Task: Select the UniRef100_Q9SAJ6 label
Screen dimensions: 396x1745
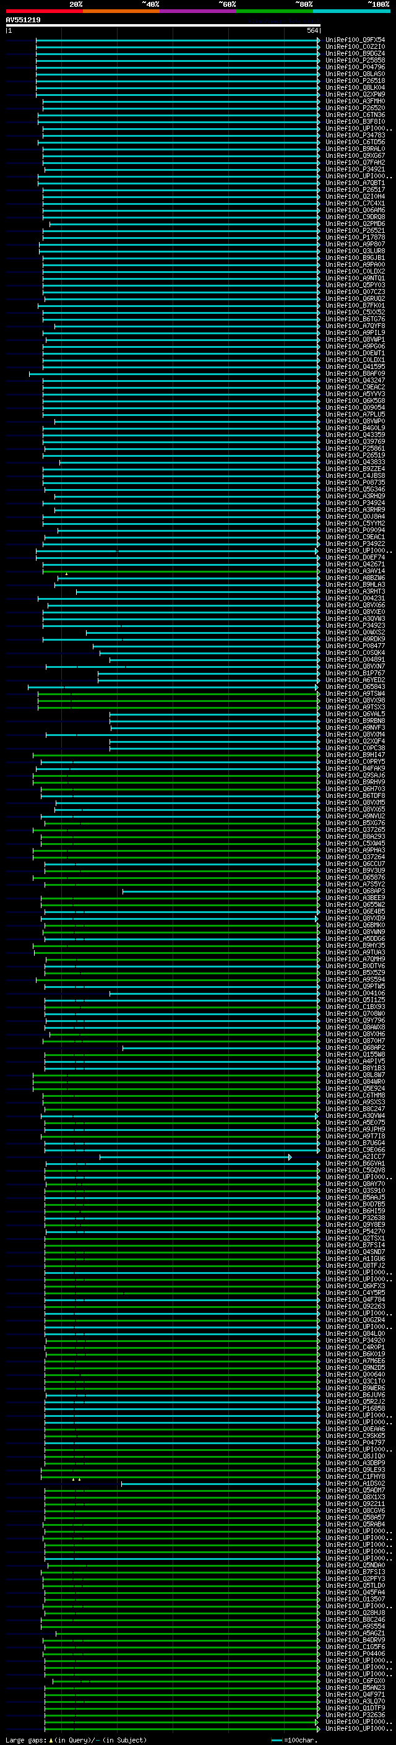Action: point(355,775)
